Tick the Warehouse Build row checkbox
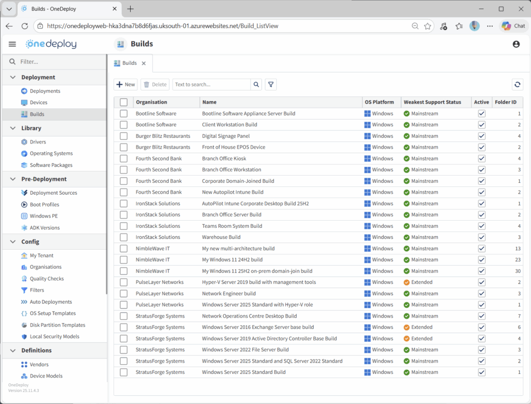Viewport: 531px width, 404px height. (x=123, y=237)
